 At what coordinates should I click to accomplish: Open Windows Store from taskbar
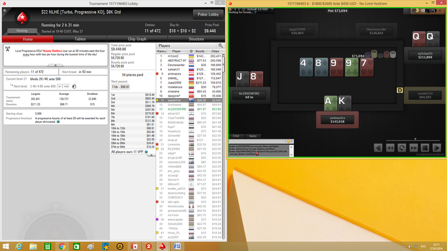[76, 247]
